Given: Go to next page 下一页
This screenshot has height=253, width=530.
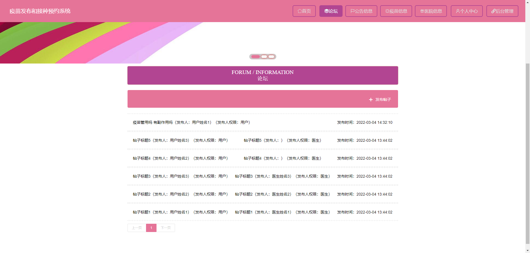Looking at the screenshot, I should pos(166,228).
